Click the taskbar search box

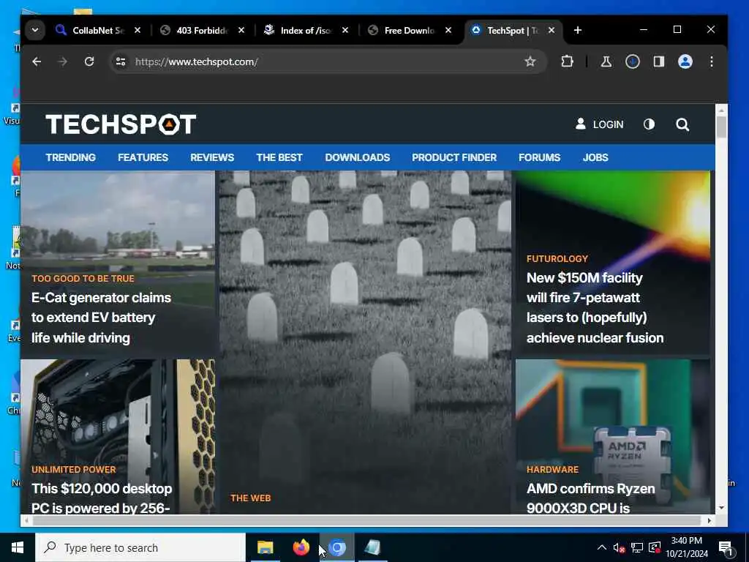[x=140, y=547]
